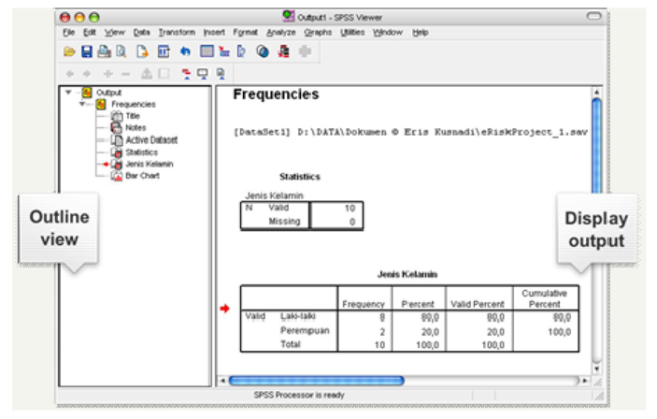Open the Help menu
The height and width of the screenshot is (419, 657).
click(420, 33)
